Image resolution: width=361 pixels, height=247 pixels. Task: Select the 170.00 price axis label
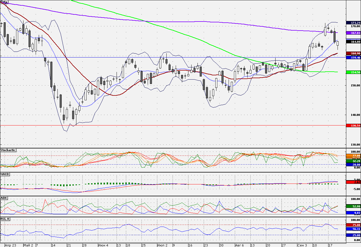pyautogui.click(x=355, y=26)
